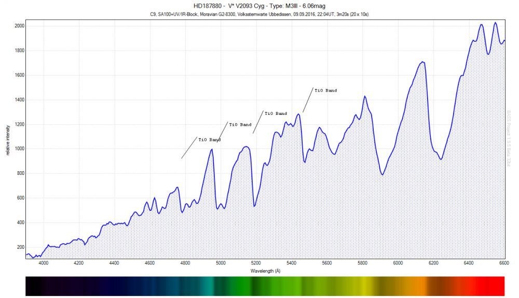This screenshot has height=298, width=519.
Task: Click the synthetic color spectrum strip below the chart
Action: pyautogui.click(x=265, y=286)
